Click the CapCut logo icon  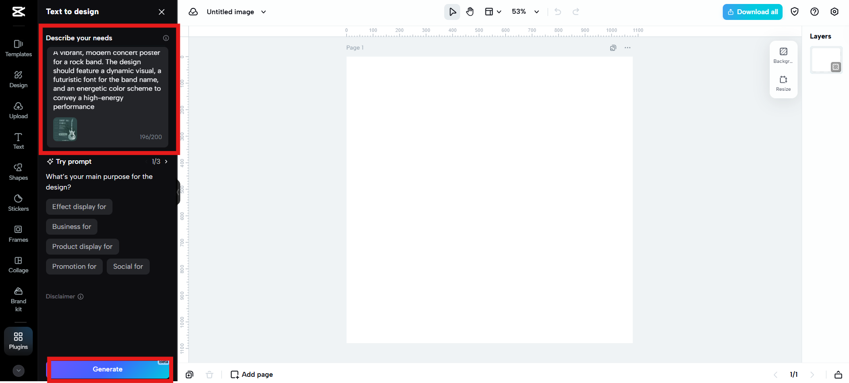pyautogui.click(x=19, y=12)
